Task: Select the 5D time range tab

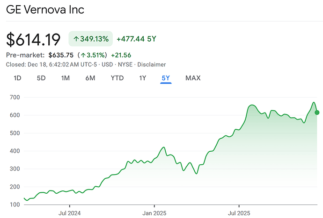Action: coord(41,78)
